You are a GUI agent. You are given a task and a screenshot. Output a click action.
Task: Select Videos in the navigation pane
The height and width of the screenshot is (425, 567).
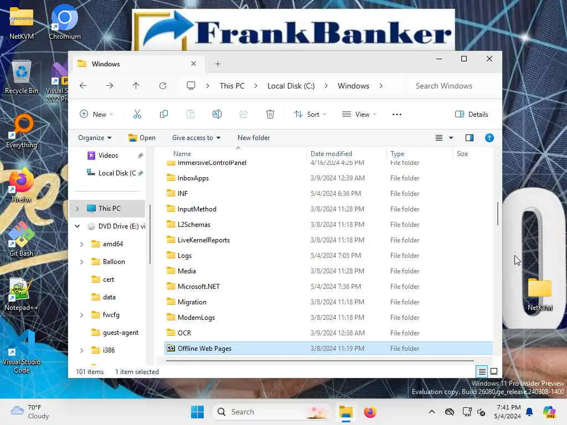pyautogui.click(x=108, y=156)
